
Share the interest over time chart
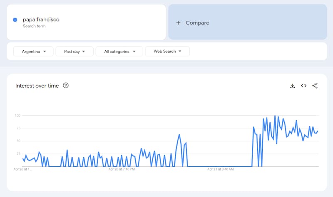[315, 86]
